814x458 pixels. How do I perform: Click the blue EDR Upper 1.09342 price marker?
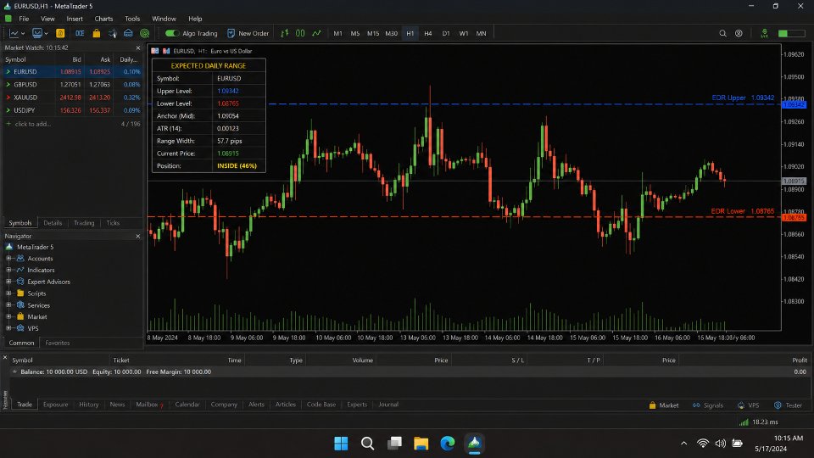click(794, 105)
